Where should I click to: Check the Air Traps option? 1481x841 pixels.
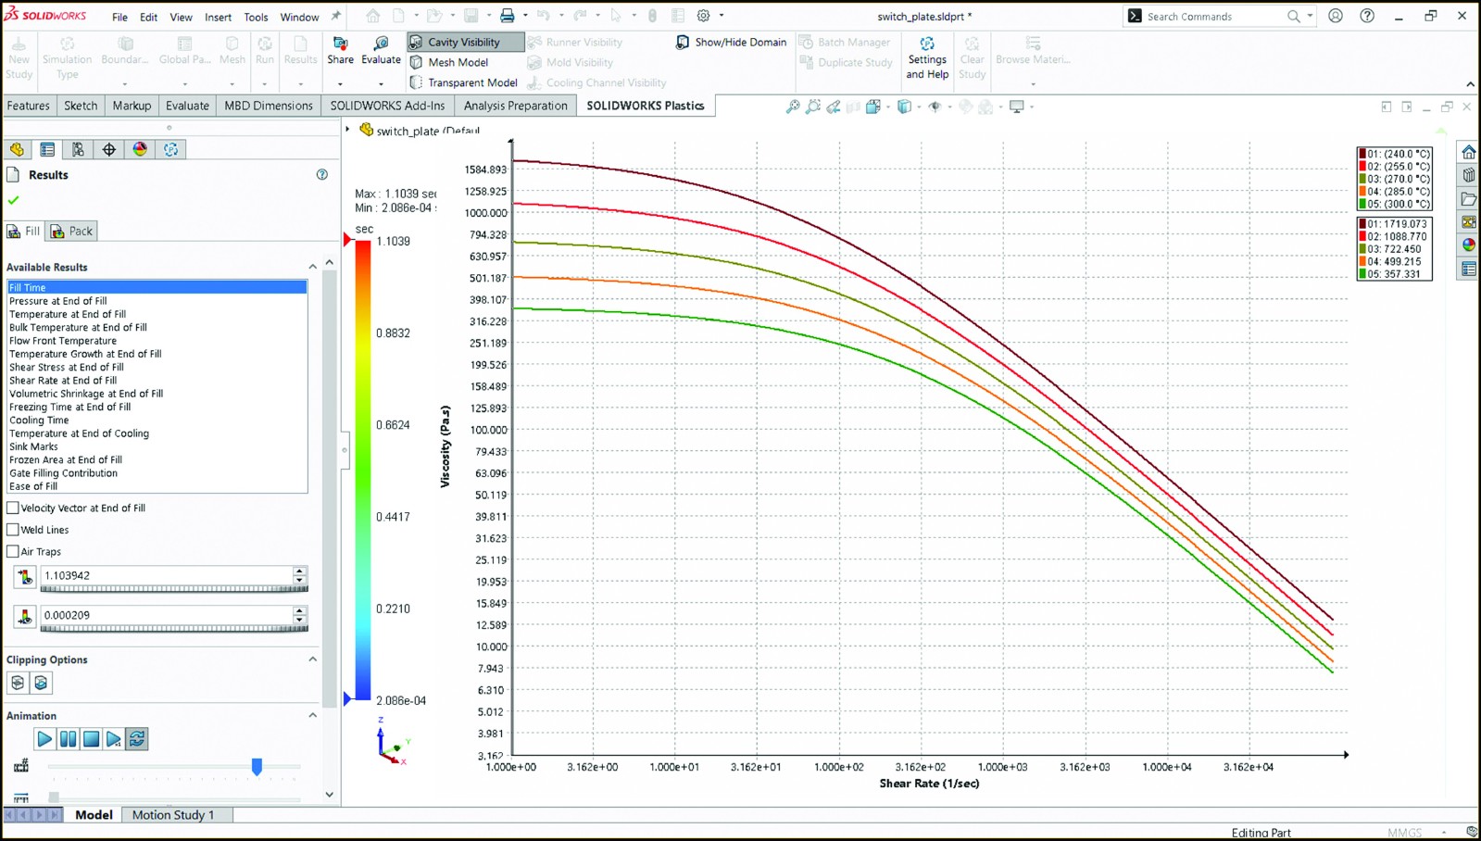pyautogui.click(x=13, y=552)
